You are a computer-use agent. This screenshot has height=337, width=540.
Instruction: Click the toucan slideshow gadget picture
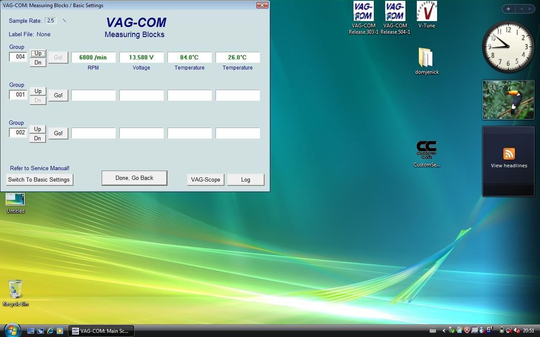508,100
